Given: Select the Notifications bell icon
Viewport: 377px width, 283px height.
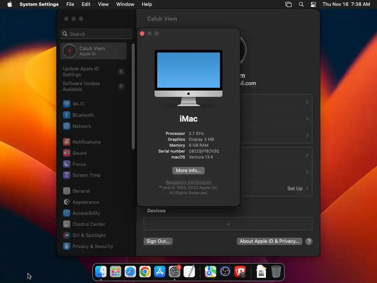Looking at the screenshot, I should pyautogui.click(x=67, y=142).
